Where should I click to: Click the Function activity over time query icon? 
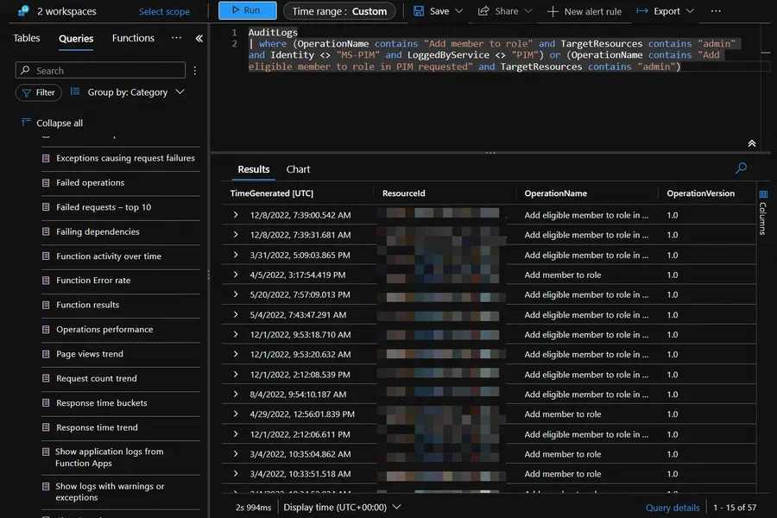pos(46,256)
